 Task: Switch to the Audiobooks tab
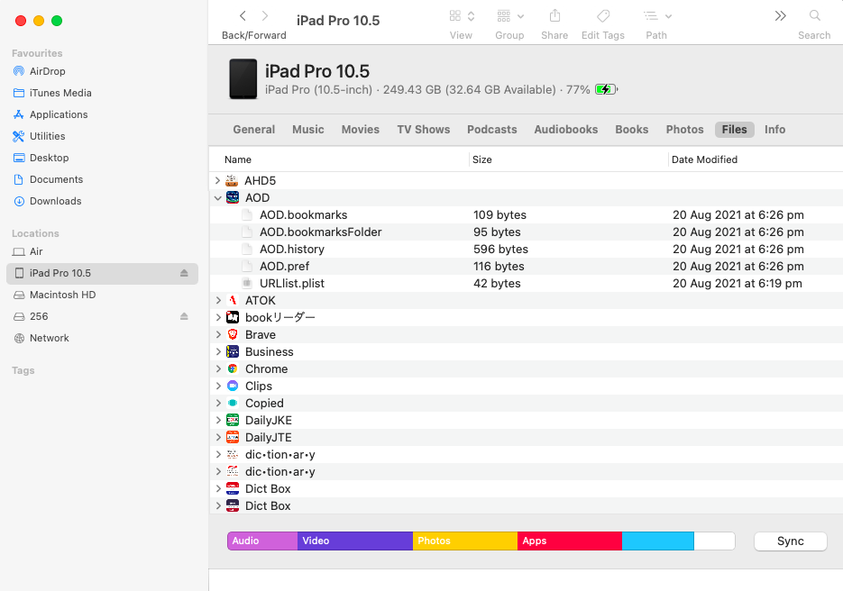tap(565, 130)
